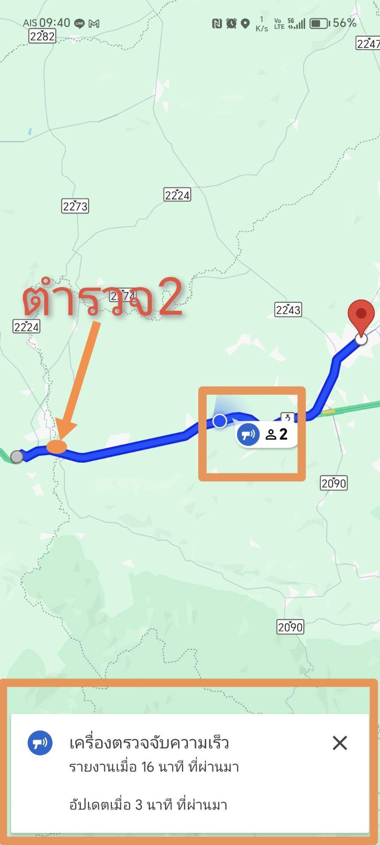This screenshot has height=845, width=380.
Task: Tap the report count badge showing 2
Action: (x=277, y=434)
